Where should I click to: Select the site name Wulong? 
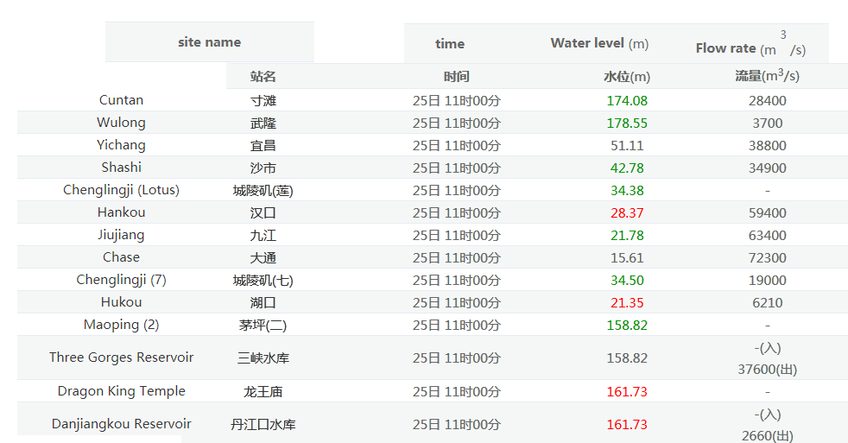pos(121,123)
